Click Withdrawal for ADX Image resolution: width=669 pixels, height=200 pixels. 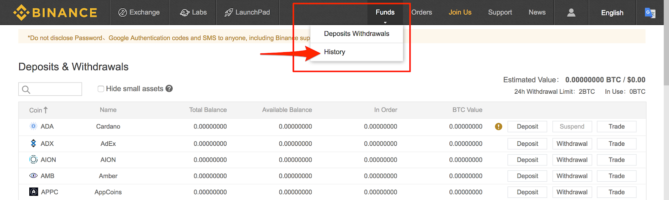click(x=572, y=144)
